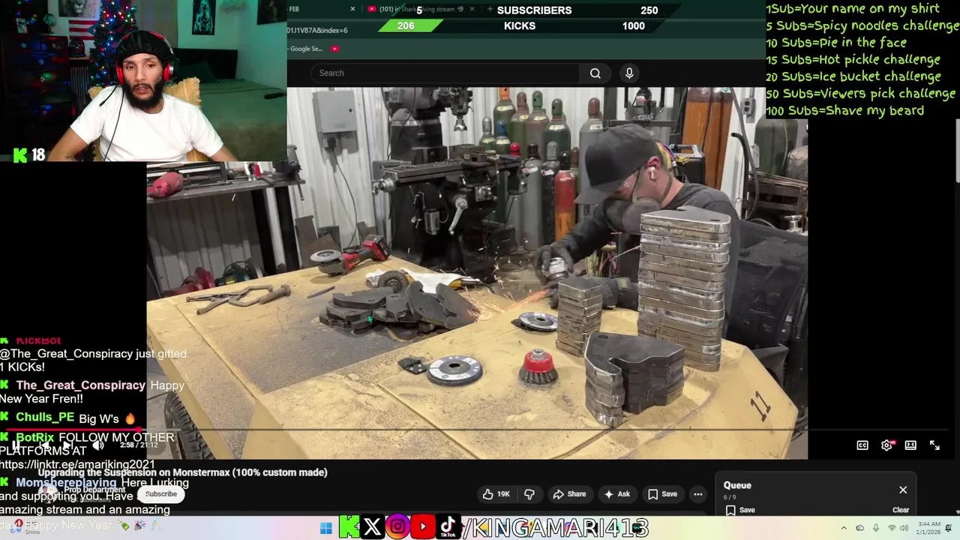Image resolution: width=960 pixels, height=540 pixels.
Task: Click the '100 Subs=Shave my beard' text
Action: 844,111
